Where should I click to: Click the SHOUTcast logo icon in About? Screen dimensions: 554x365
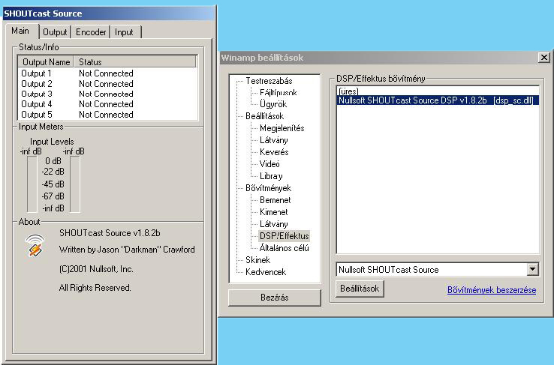35,245
